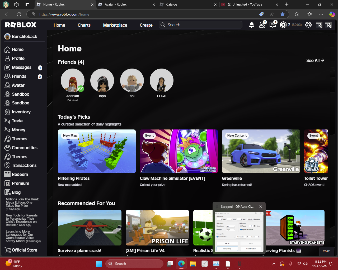Click the Roblox logo in the header
The height and width of the screenshot is (270, 338).
(21, 25)
